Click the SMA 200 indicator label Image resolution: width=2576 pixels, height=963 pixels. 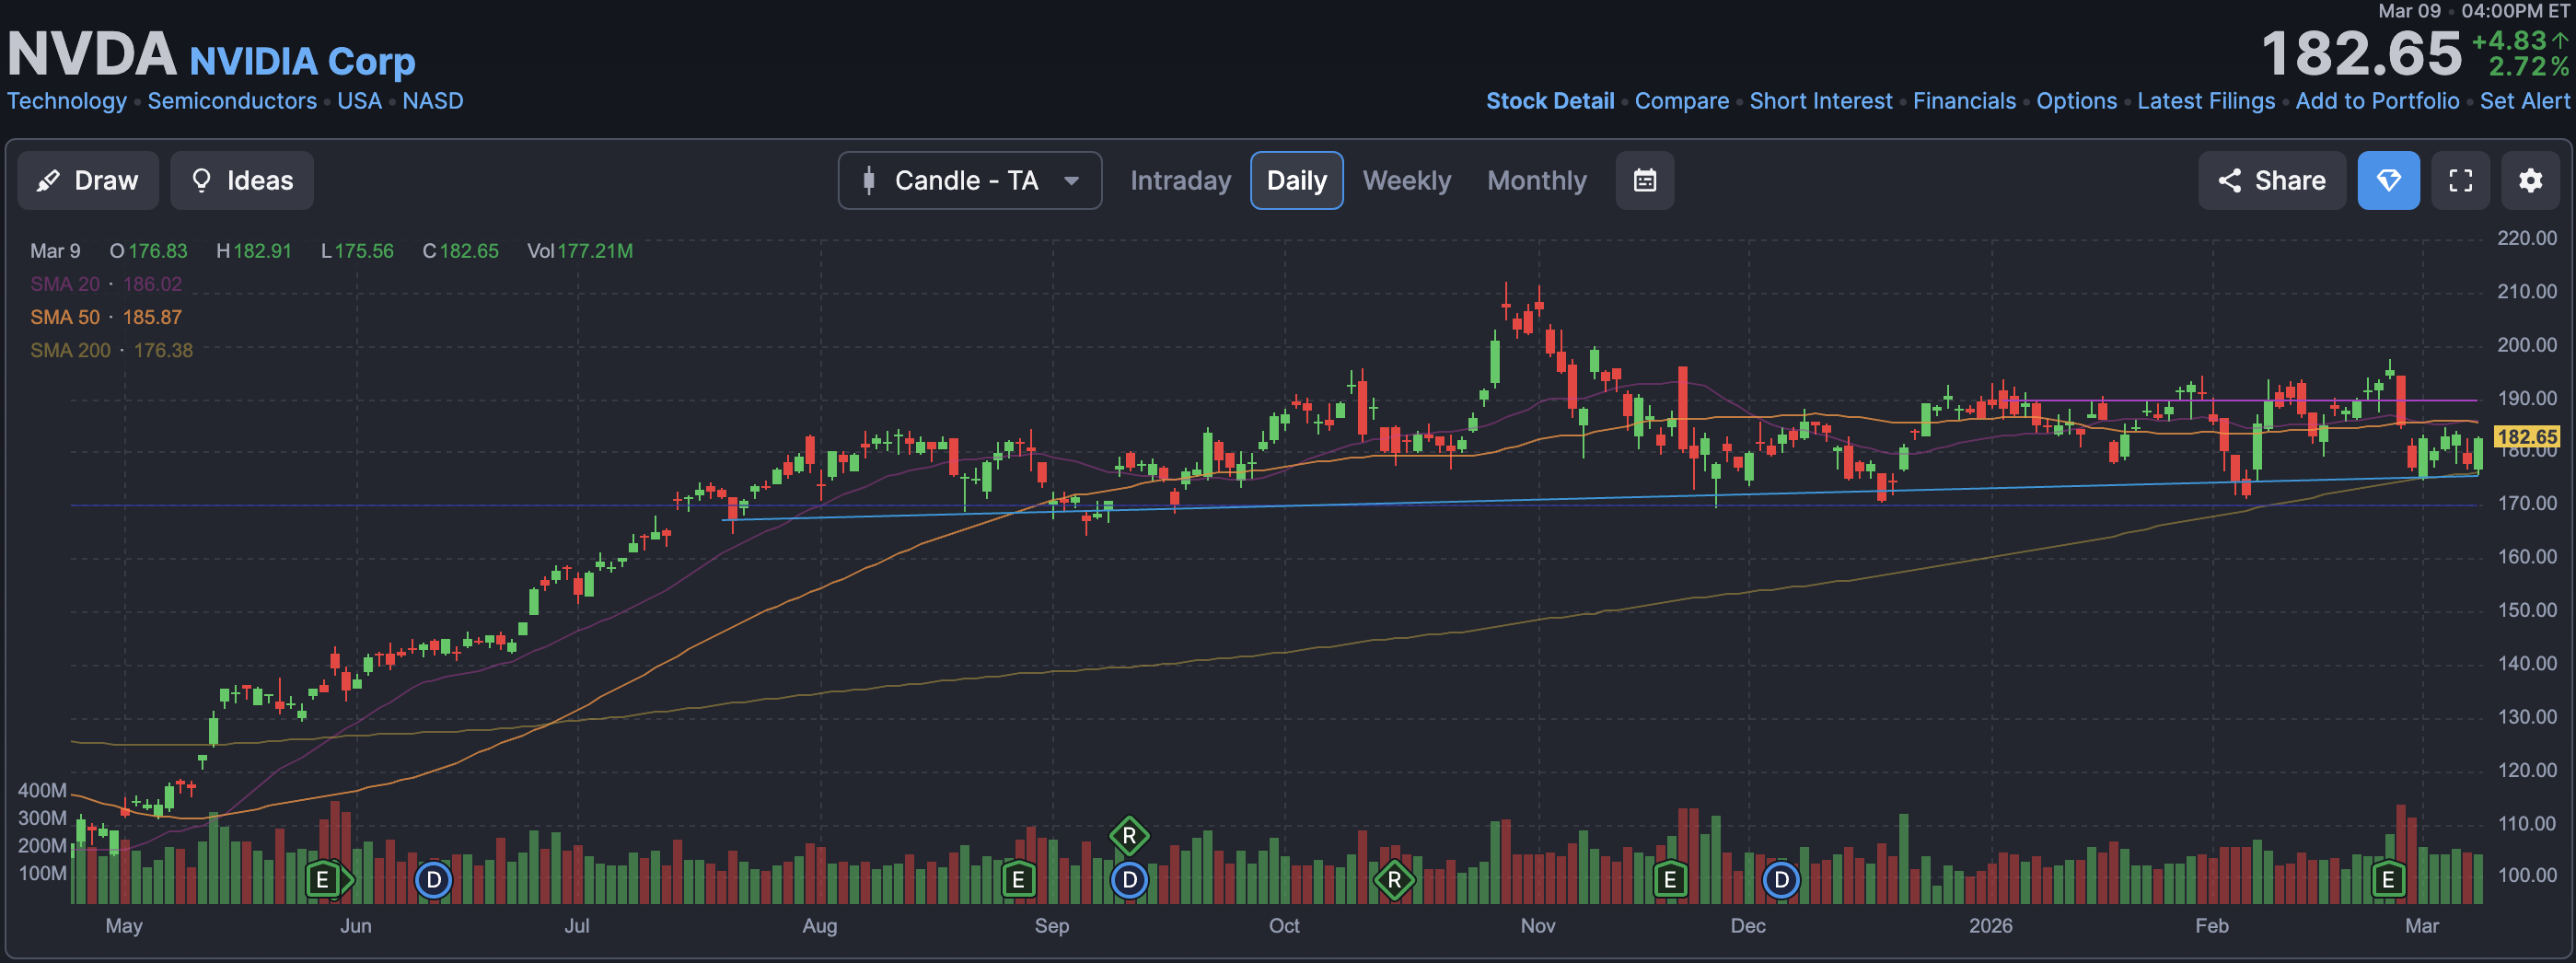pyautogui.click(x=70, y=350)
